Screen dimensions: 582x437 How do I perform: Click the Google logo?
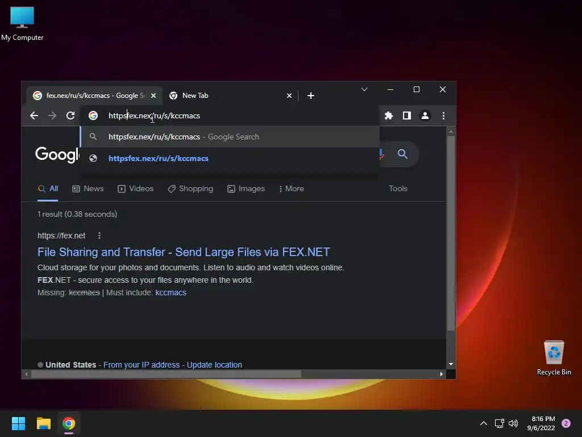tap(57, 154)
